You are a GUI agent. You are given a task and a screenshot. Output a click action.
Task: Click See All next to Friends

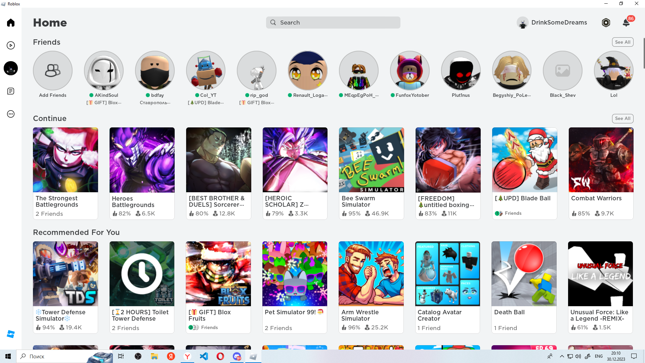622,42
